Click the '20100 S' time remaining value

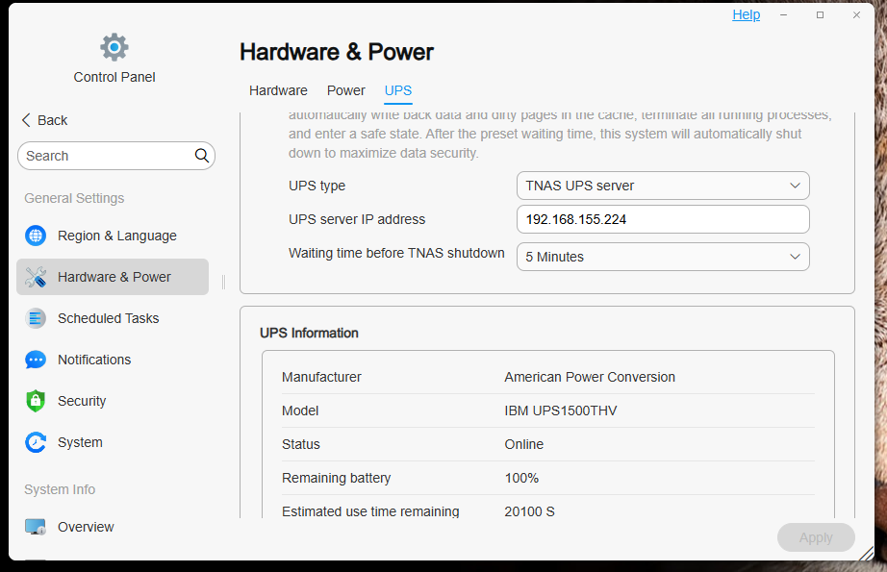coord(529,511)
